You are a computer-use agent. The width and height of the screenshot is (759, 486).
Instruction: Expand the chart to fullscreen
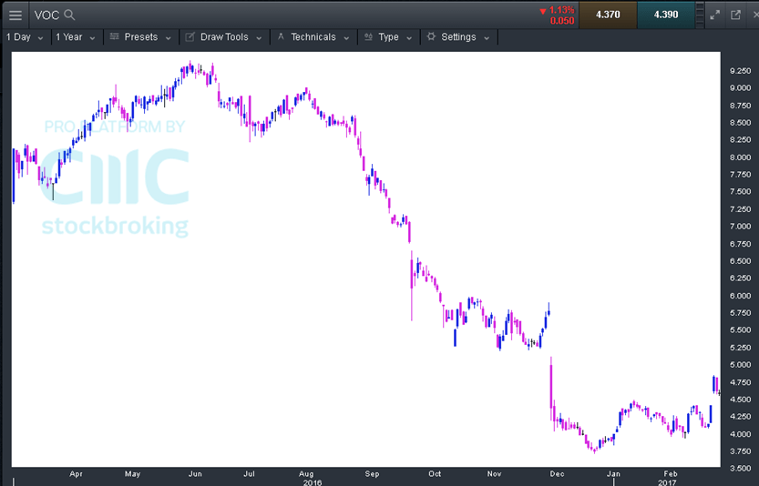click(715, 15)
